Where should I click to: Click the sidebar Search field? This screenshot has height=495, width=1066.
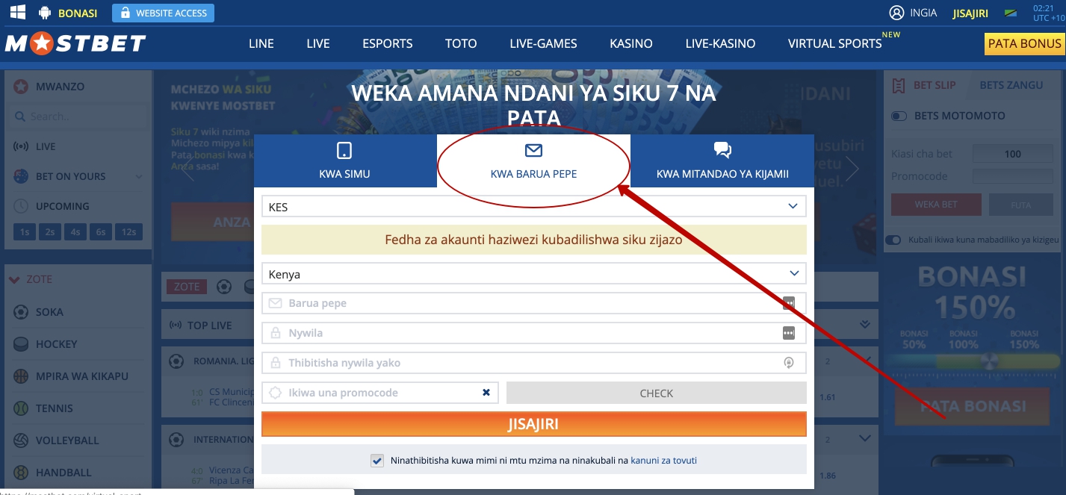point(78,116)
